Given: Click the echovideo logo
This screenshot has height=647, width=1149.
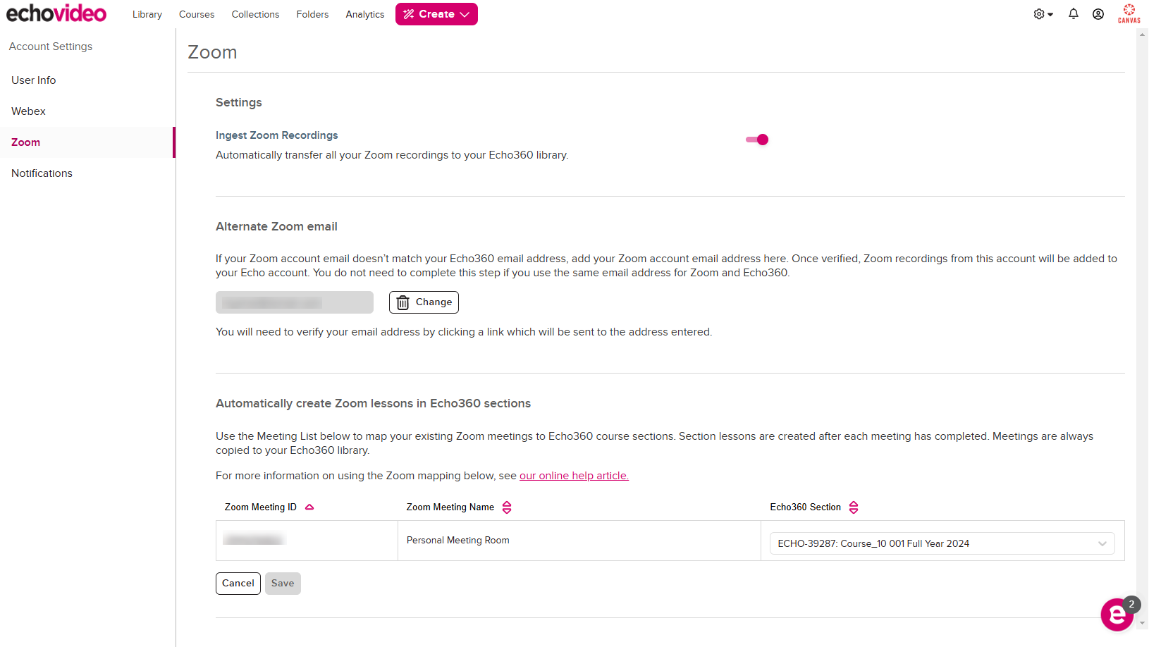Looking at the screenshot, I should click(x=56, y=13).
